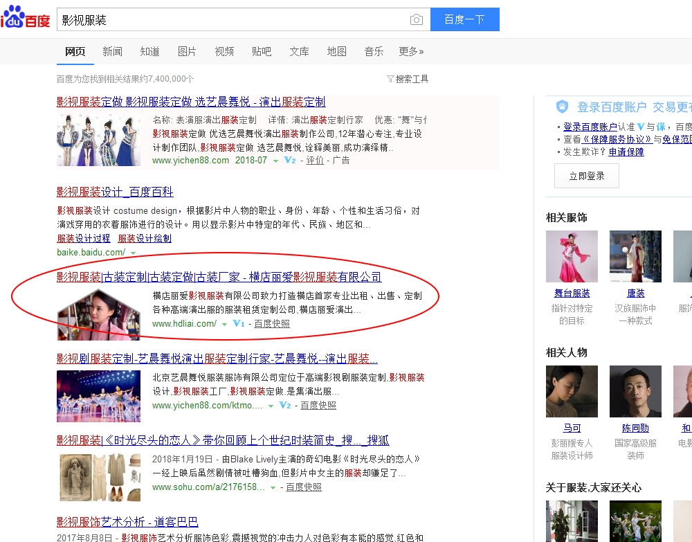The width and height of the screenshot is (692, 542).
Task: Open the 知道 tab
Action: click(149, 52)
